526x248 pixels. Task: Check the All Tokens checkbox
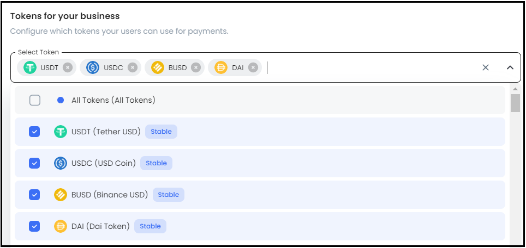[35, 100]
